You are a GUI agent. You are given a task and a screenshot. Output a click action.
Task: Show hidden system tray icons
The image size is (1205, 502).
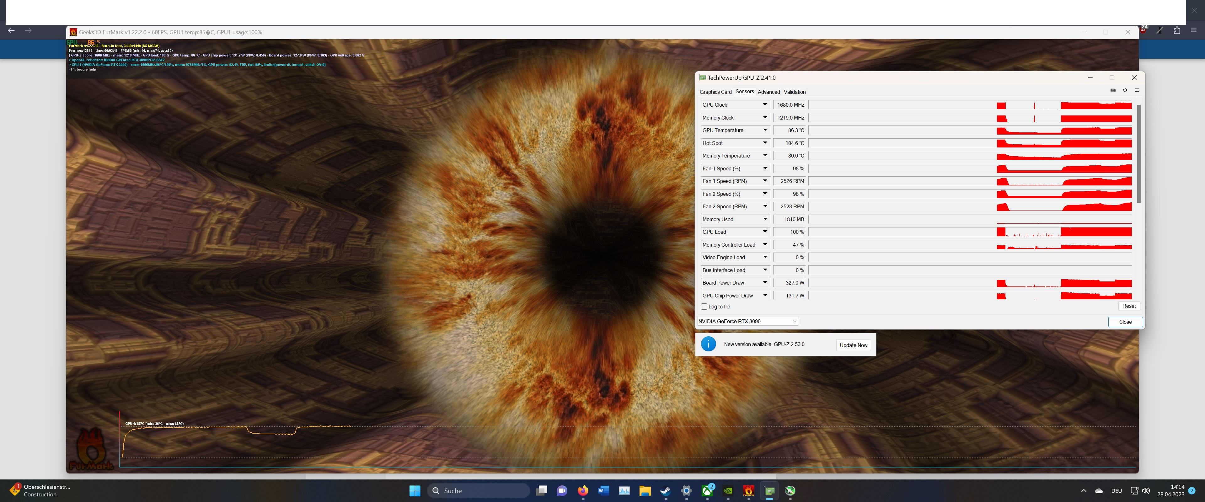[x=1084, y=491]
